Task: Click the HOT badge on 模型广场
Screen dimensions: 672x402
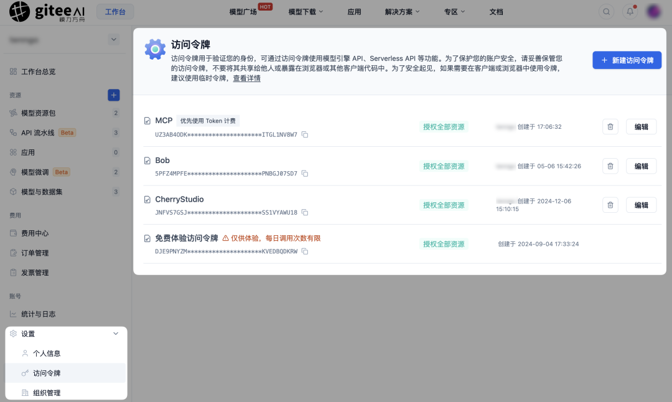Action: pyautogui.click(x=265, y=7)
